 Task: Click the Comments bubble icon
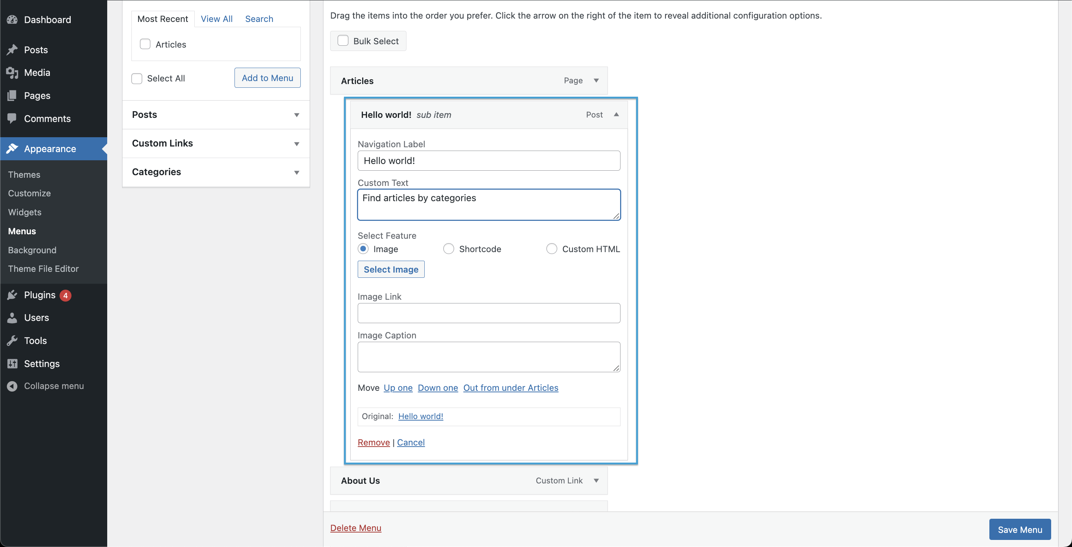(x=12, y=119)
